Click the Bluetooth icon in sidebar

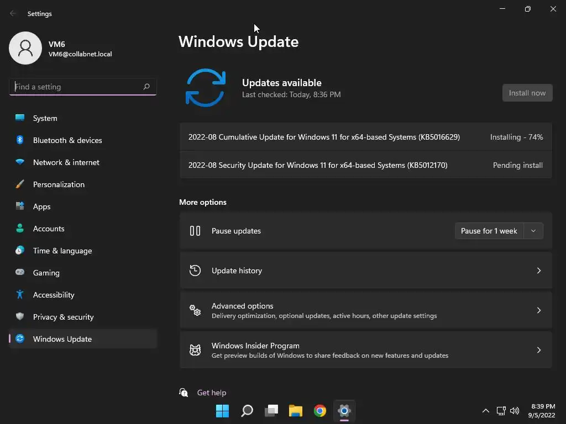coord(20,140)
